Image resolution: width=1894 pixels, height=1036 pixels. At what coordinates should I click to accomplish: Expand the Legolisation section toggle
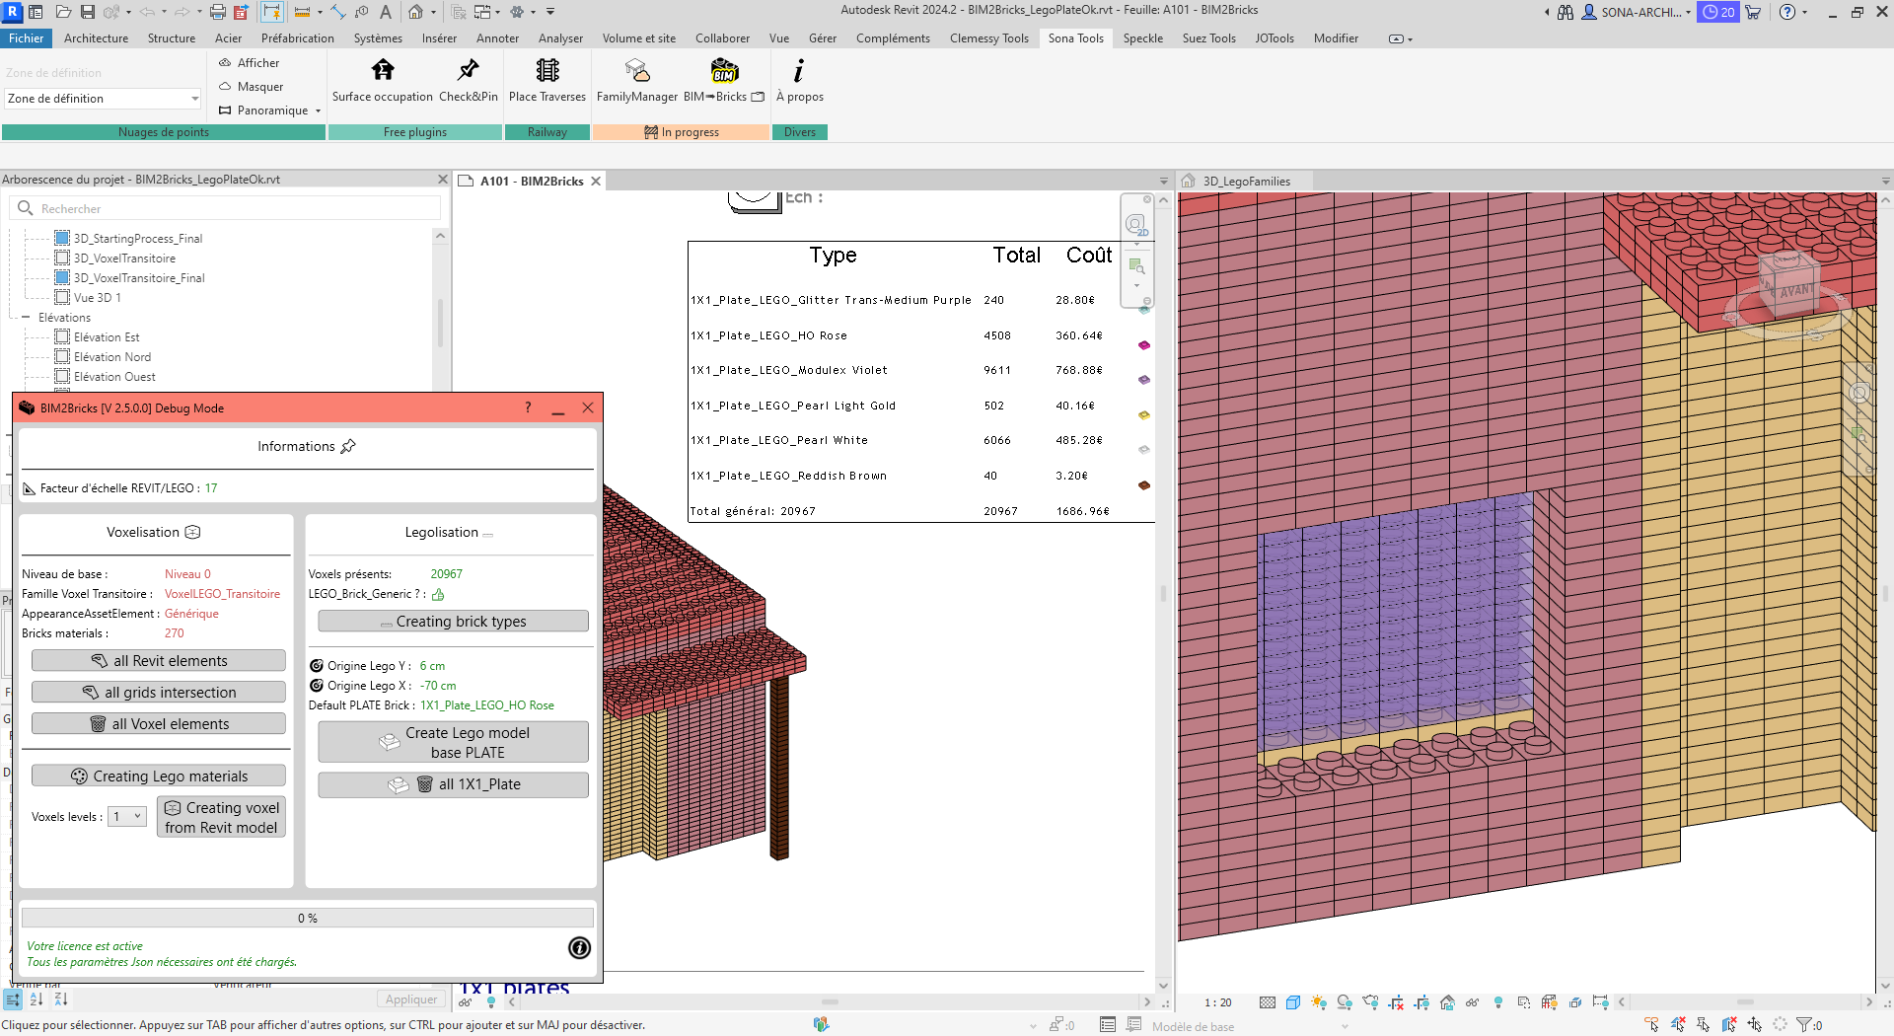pos(488,534)
